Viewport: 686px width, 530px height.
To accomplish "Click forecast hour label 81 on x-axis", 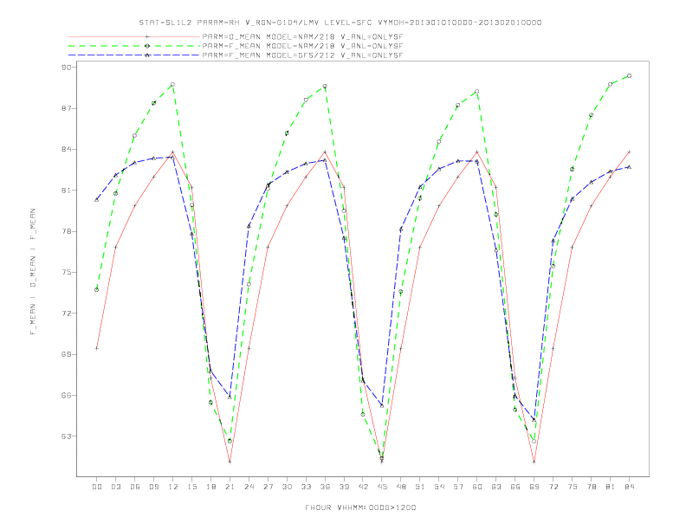I will (611, 487).
